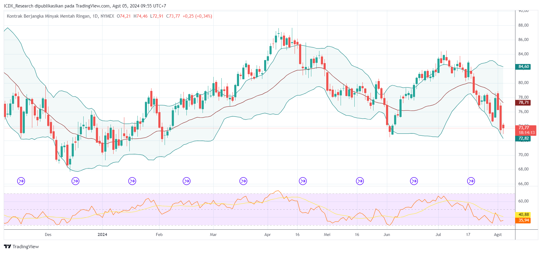Click the open value O74,21
The width and height of the screenshot is (542, 253).
coord(124,16)
